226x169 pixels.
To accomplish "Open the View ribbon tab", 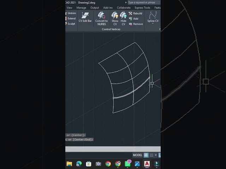I will (69, 8).
